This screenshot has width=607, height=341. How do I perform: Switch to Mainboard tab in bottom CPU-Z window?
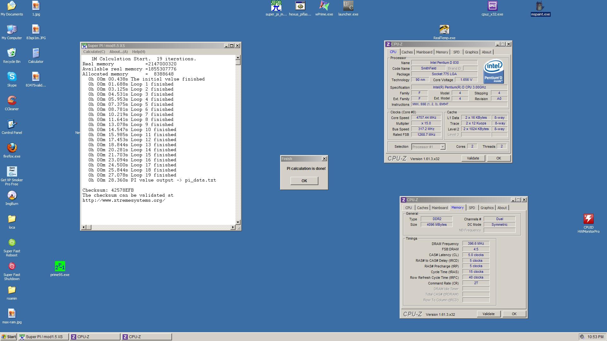[439, 208]
